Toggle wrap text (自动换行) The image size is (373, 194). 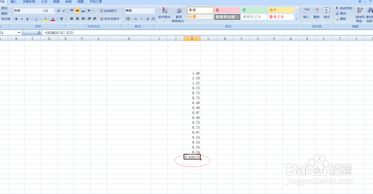coord(108,11)
